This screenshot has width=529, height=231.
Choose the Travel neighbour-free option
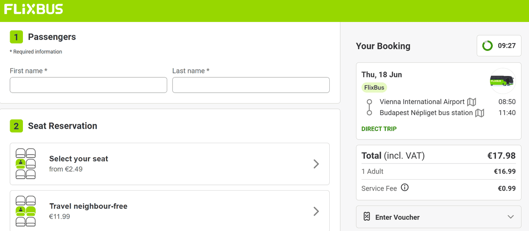170,211
